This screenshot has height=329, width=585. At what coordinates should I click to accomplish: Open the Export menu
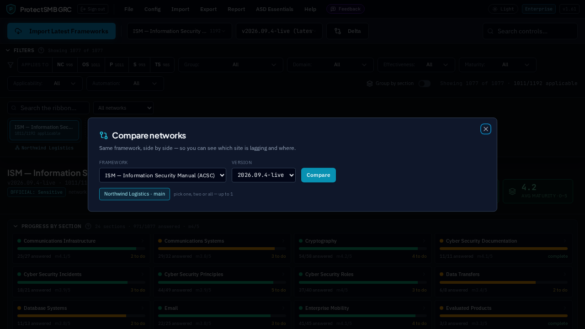click(x=208, y=9)
